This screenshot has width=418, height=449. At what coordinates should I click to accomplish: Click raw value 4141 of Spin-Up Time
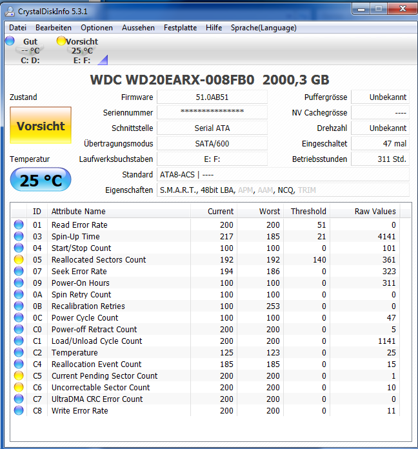pos(386,236)
